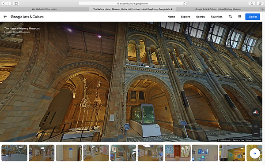Switch to Google Arts & Culture: Natural History Museum tab
Viewport: 265px width, 165px height.
pyautogui.click(x=218, y=9)
